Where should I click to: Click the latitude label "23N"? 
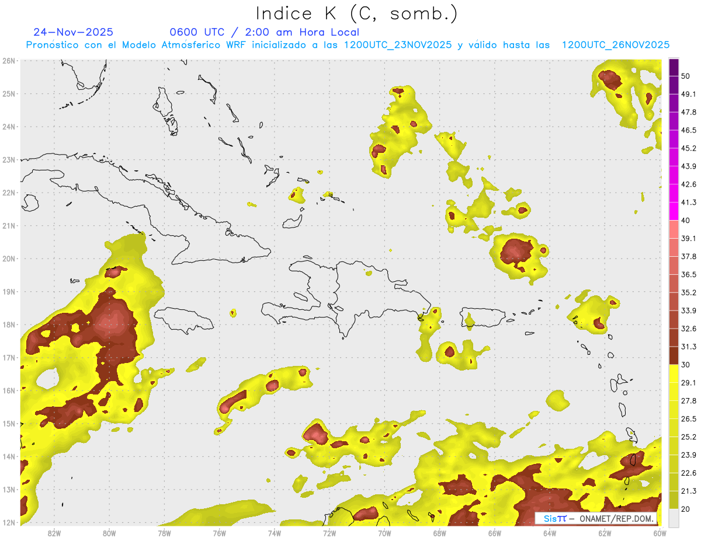[x=9, y=160]
